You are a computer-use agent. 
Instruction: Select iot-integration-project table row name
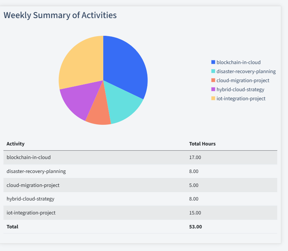pos(31,213)
